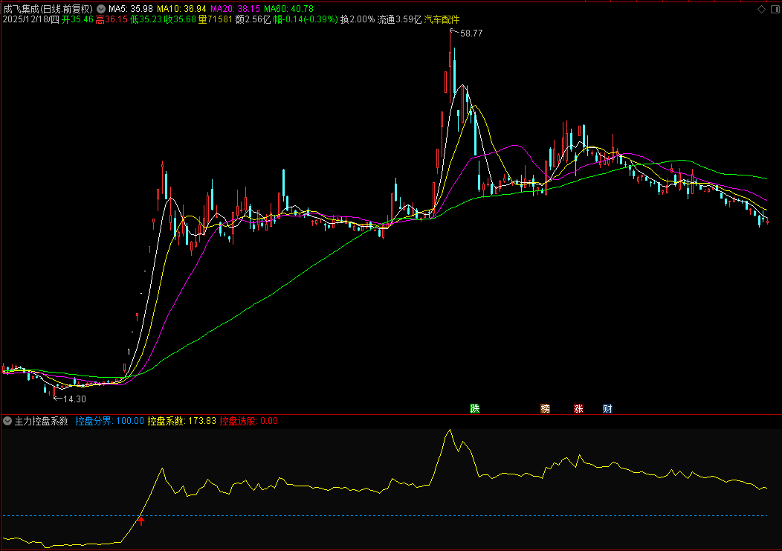Click the turnover amount 额2.56亿
782x551 pixels.
pyautogui.click(x=253, y=19)
